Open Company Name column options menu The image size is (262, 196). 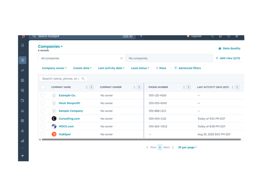pos(91,87)
